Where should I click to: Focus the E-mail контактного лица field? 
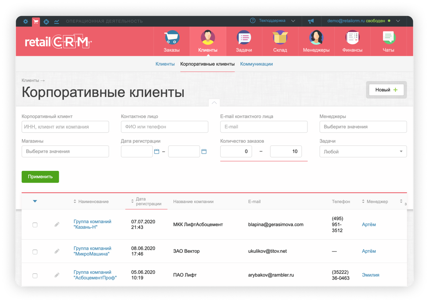(264, 127)
